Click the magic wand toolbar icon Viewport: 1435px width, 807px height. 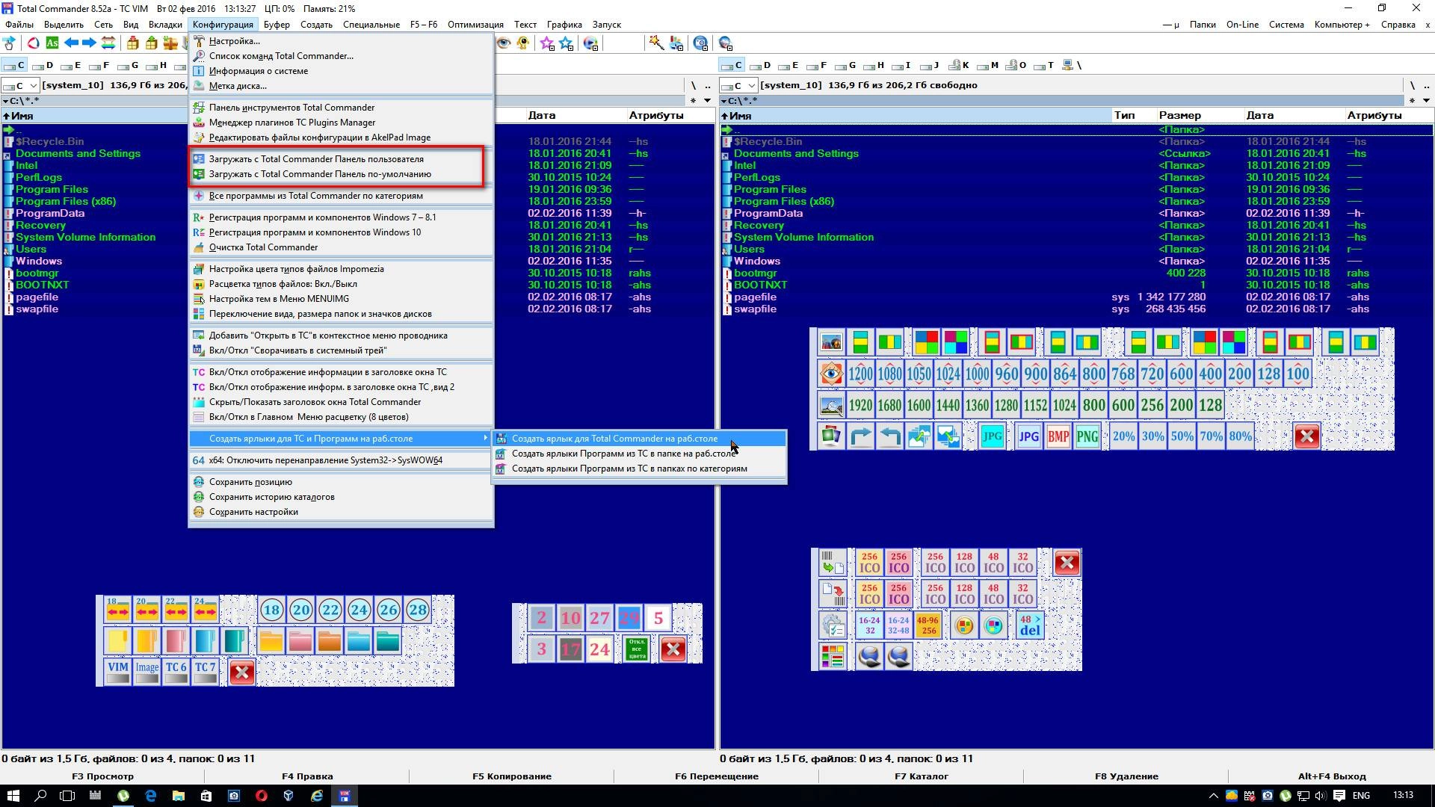pos(656,43)
